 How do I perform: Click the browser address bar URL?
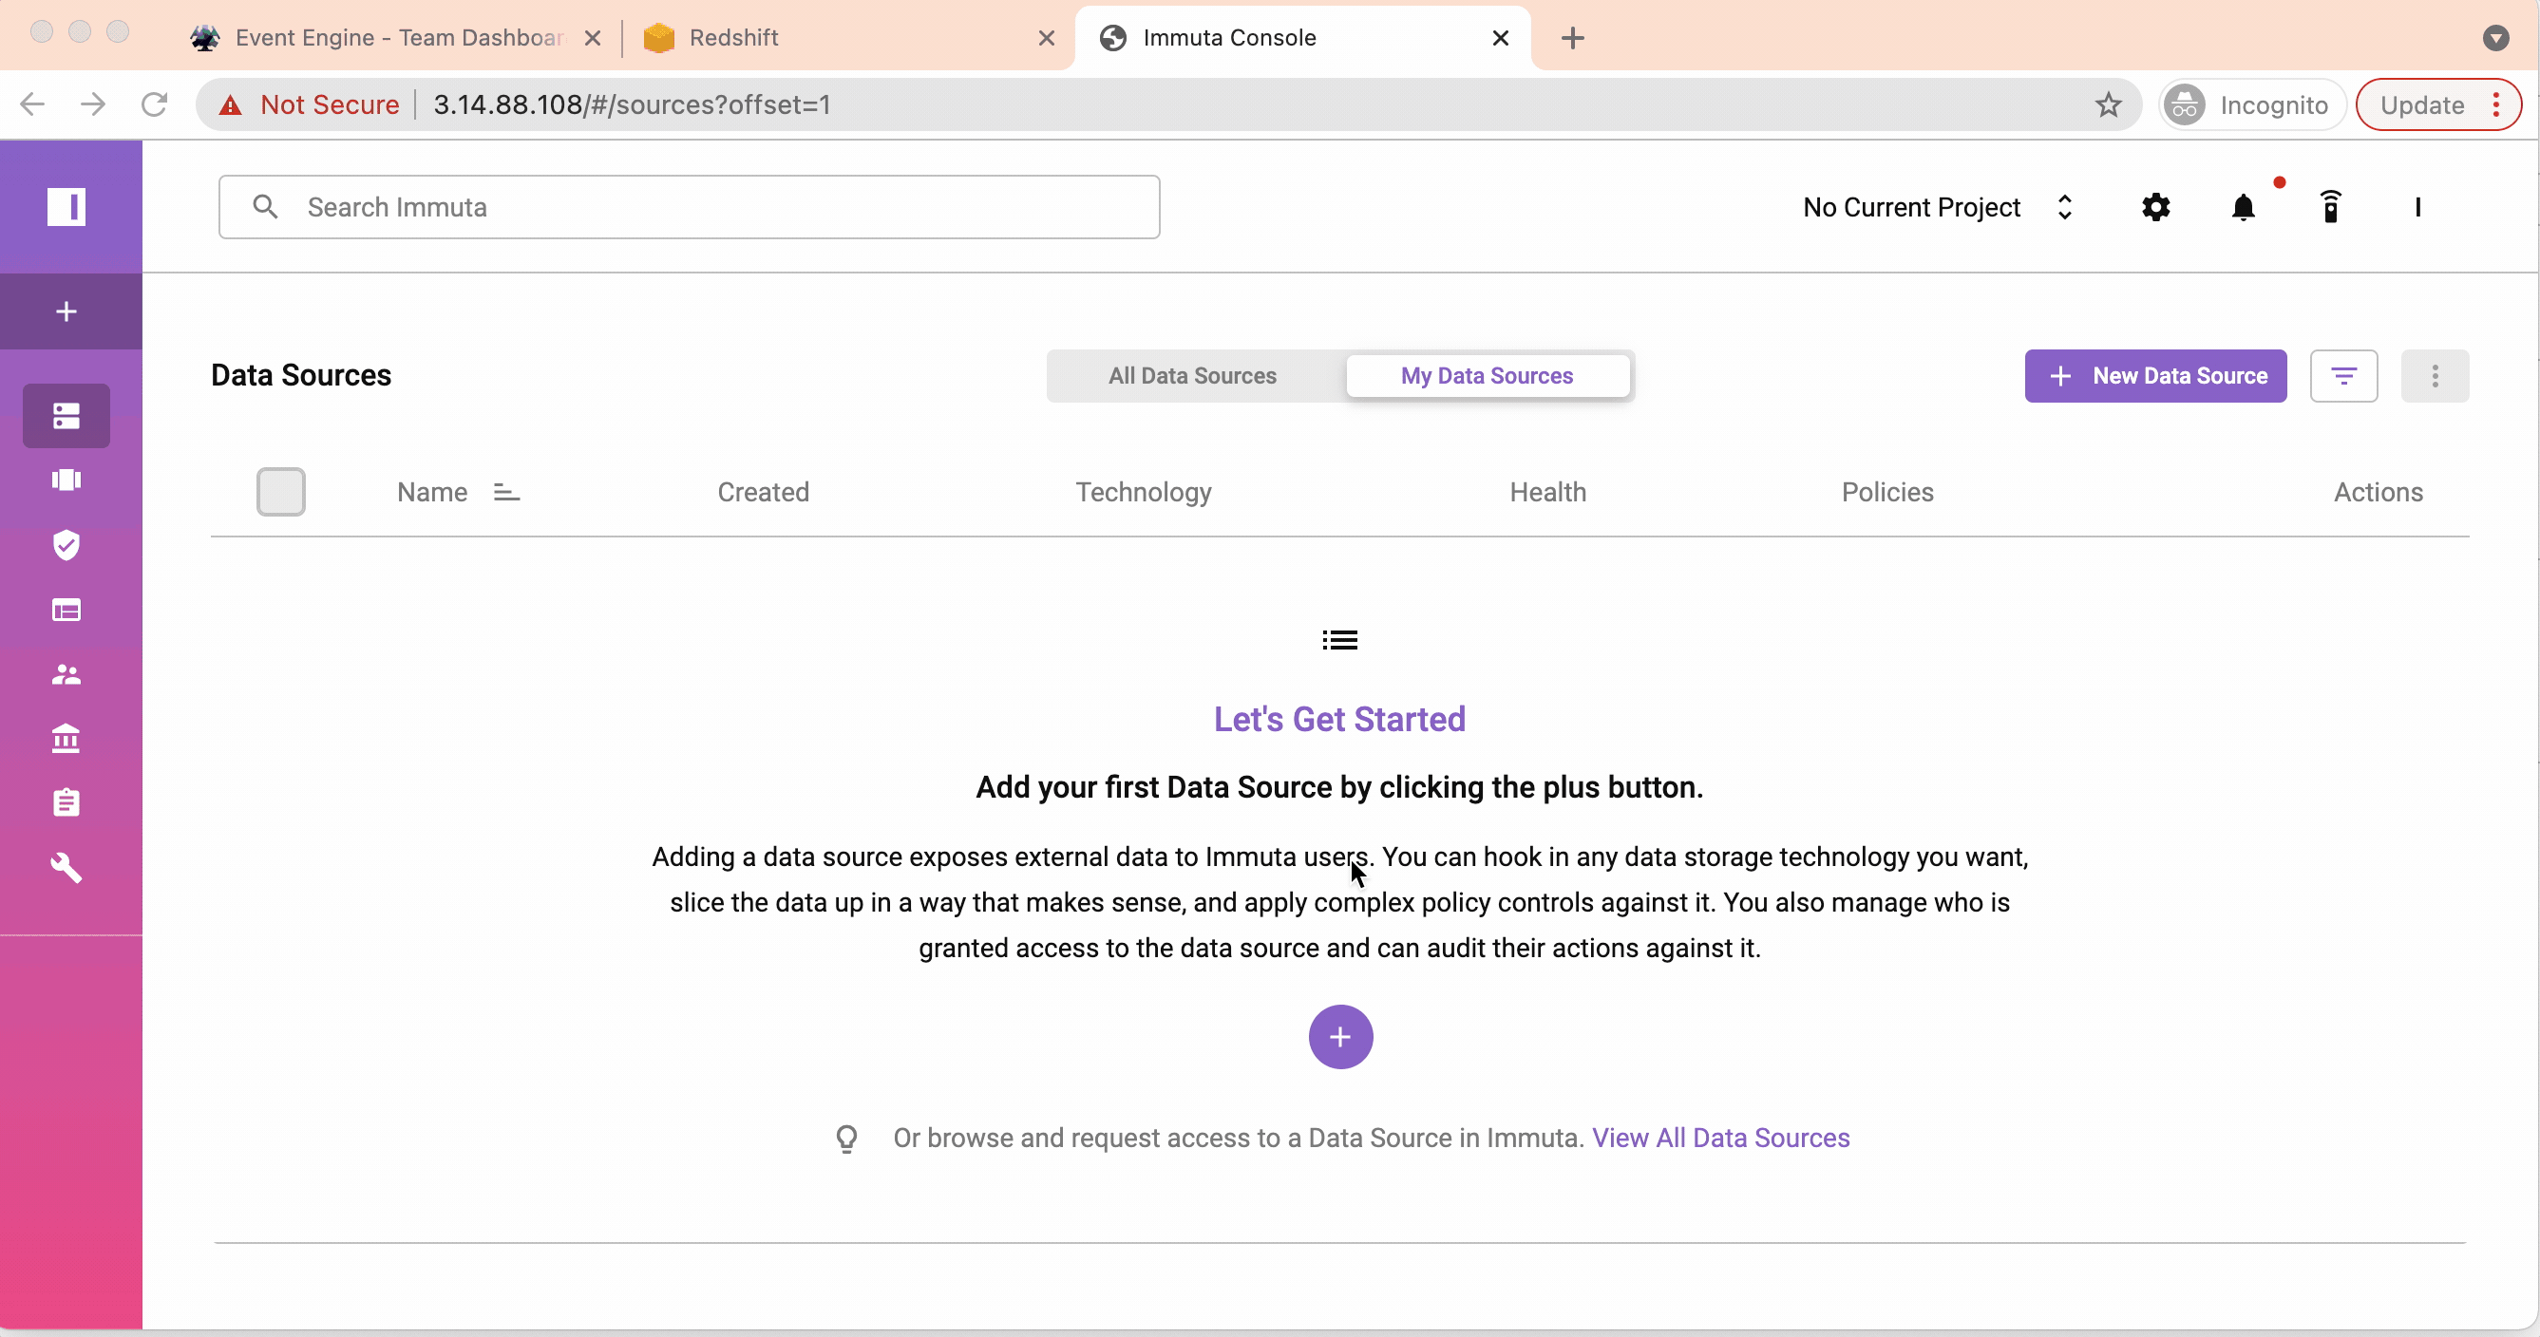point(632,104)
